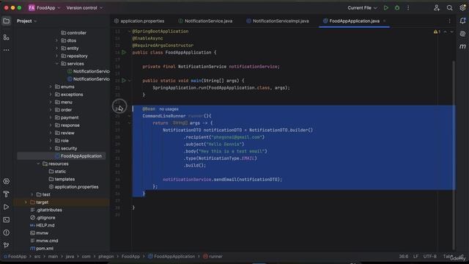The height and width of the screenshot is (264, 469).
Task: Open the Git tool window
Action: pos(7,245)
